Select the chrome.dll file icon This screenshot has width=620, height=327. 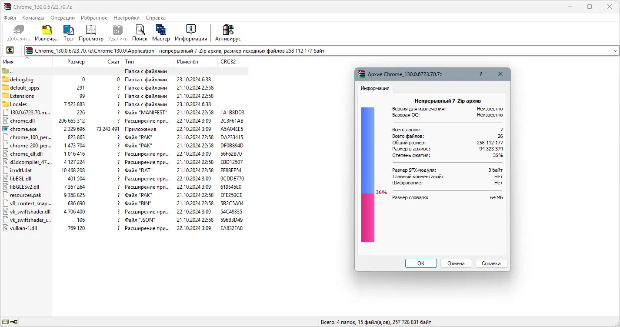(x=6, y=120)
